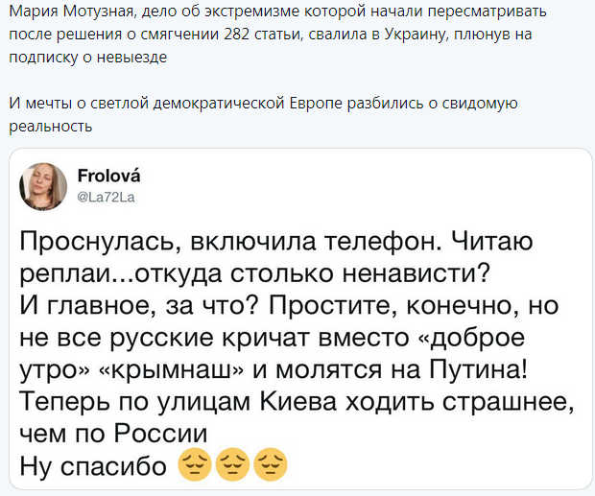Screen dimensions: 595x496
Task: Click the Frolová profile avatar
Action: pos(44,185)
